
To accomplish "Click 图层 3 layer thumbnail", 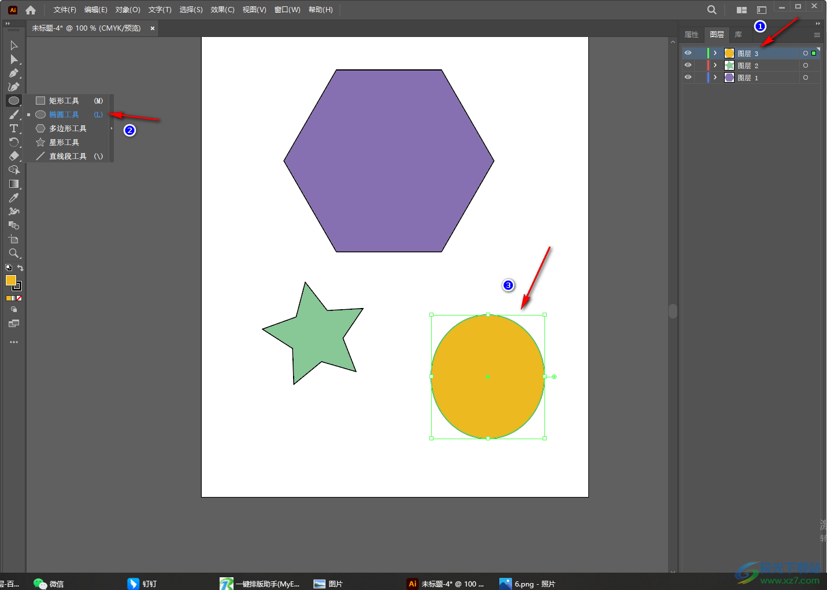I will (x=729, y=53).
